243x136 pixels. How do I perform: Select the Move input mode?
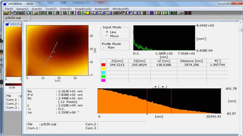(107, 36)
